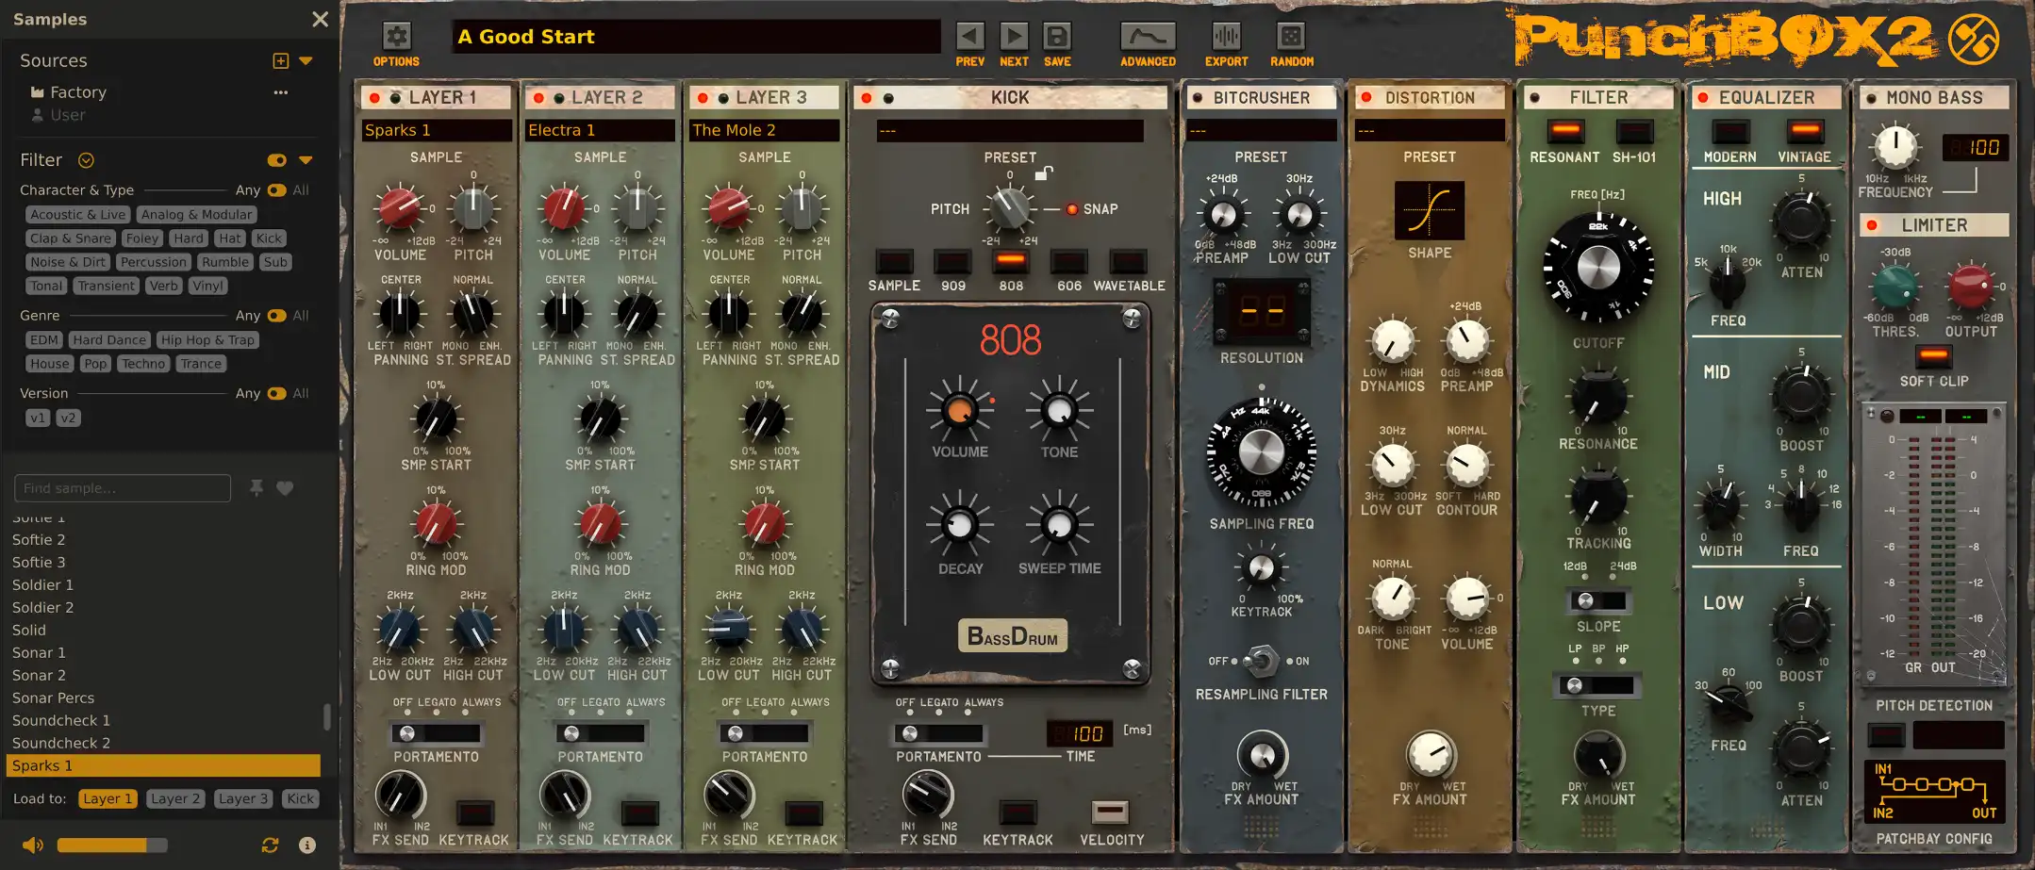
Task: Expand the Sources dropdown arrow
Action: coord(306,61)
